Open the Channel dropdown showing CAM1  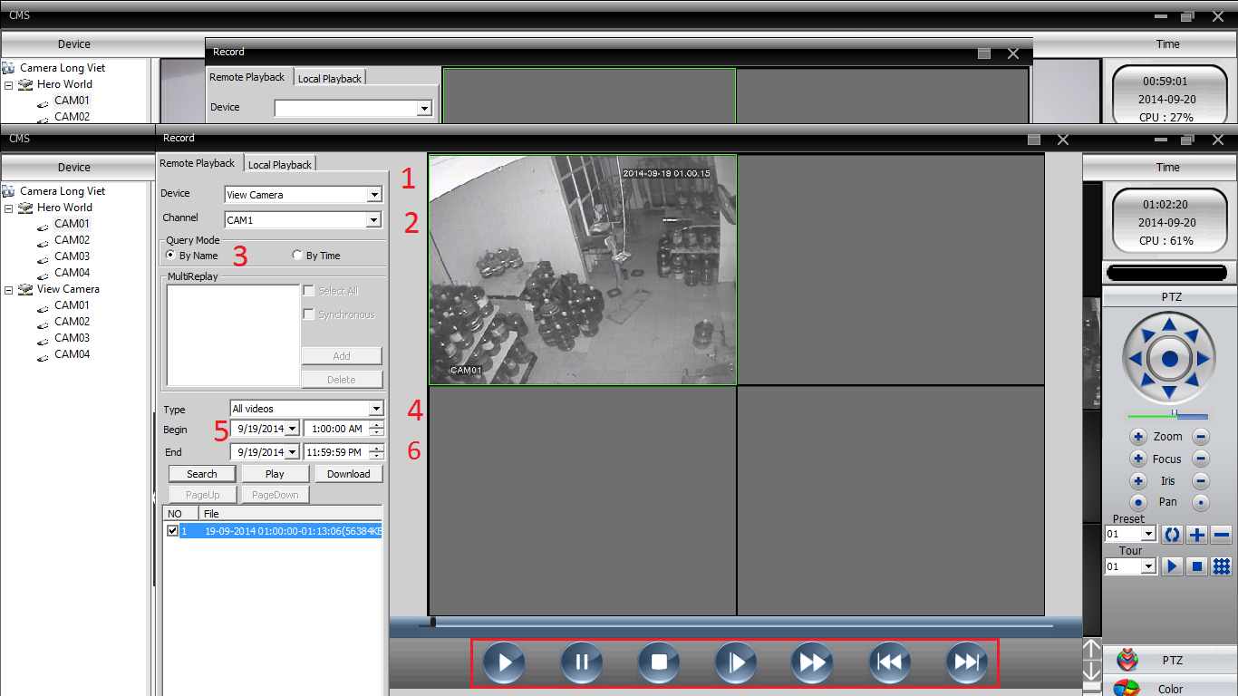pyautogui.click(x=374, y=220)
